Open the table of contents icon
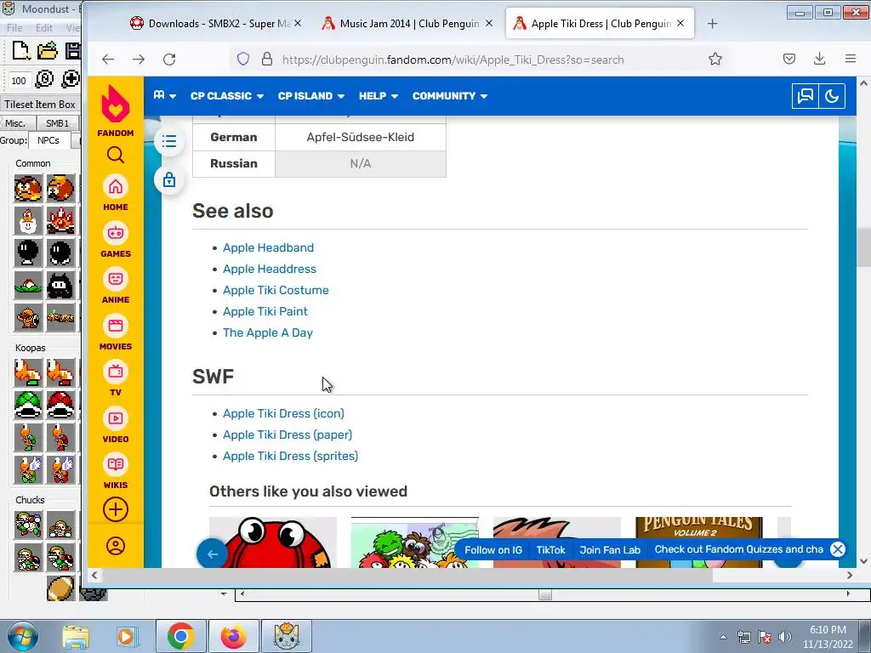871x653 pixels. [169, 141]
